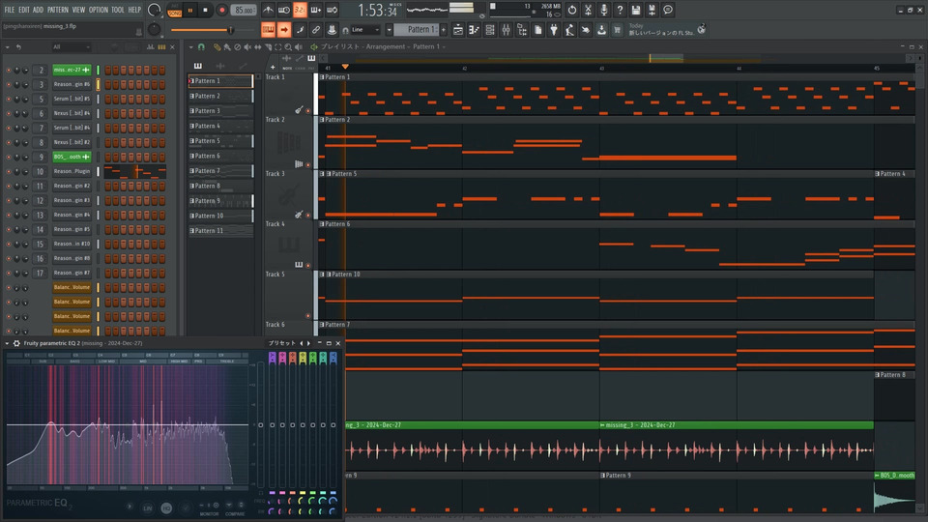
Task: Mute channel 9 BOS_ooth with its green light
Action: coord(9,157)
